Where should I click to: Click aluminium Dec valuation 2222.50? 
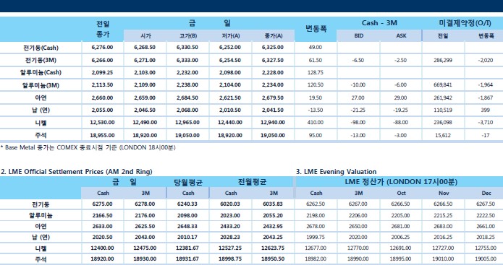(486, 215)
